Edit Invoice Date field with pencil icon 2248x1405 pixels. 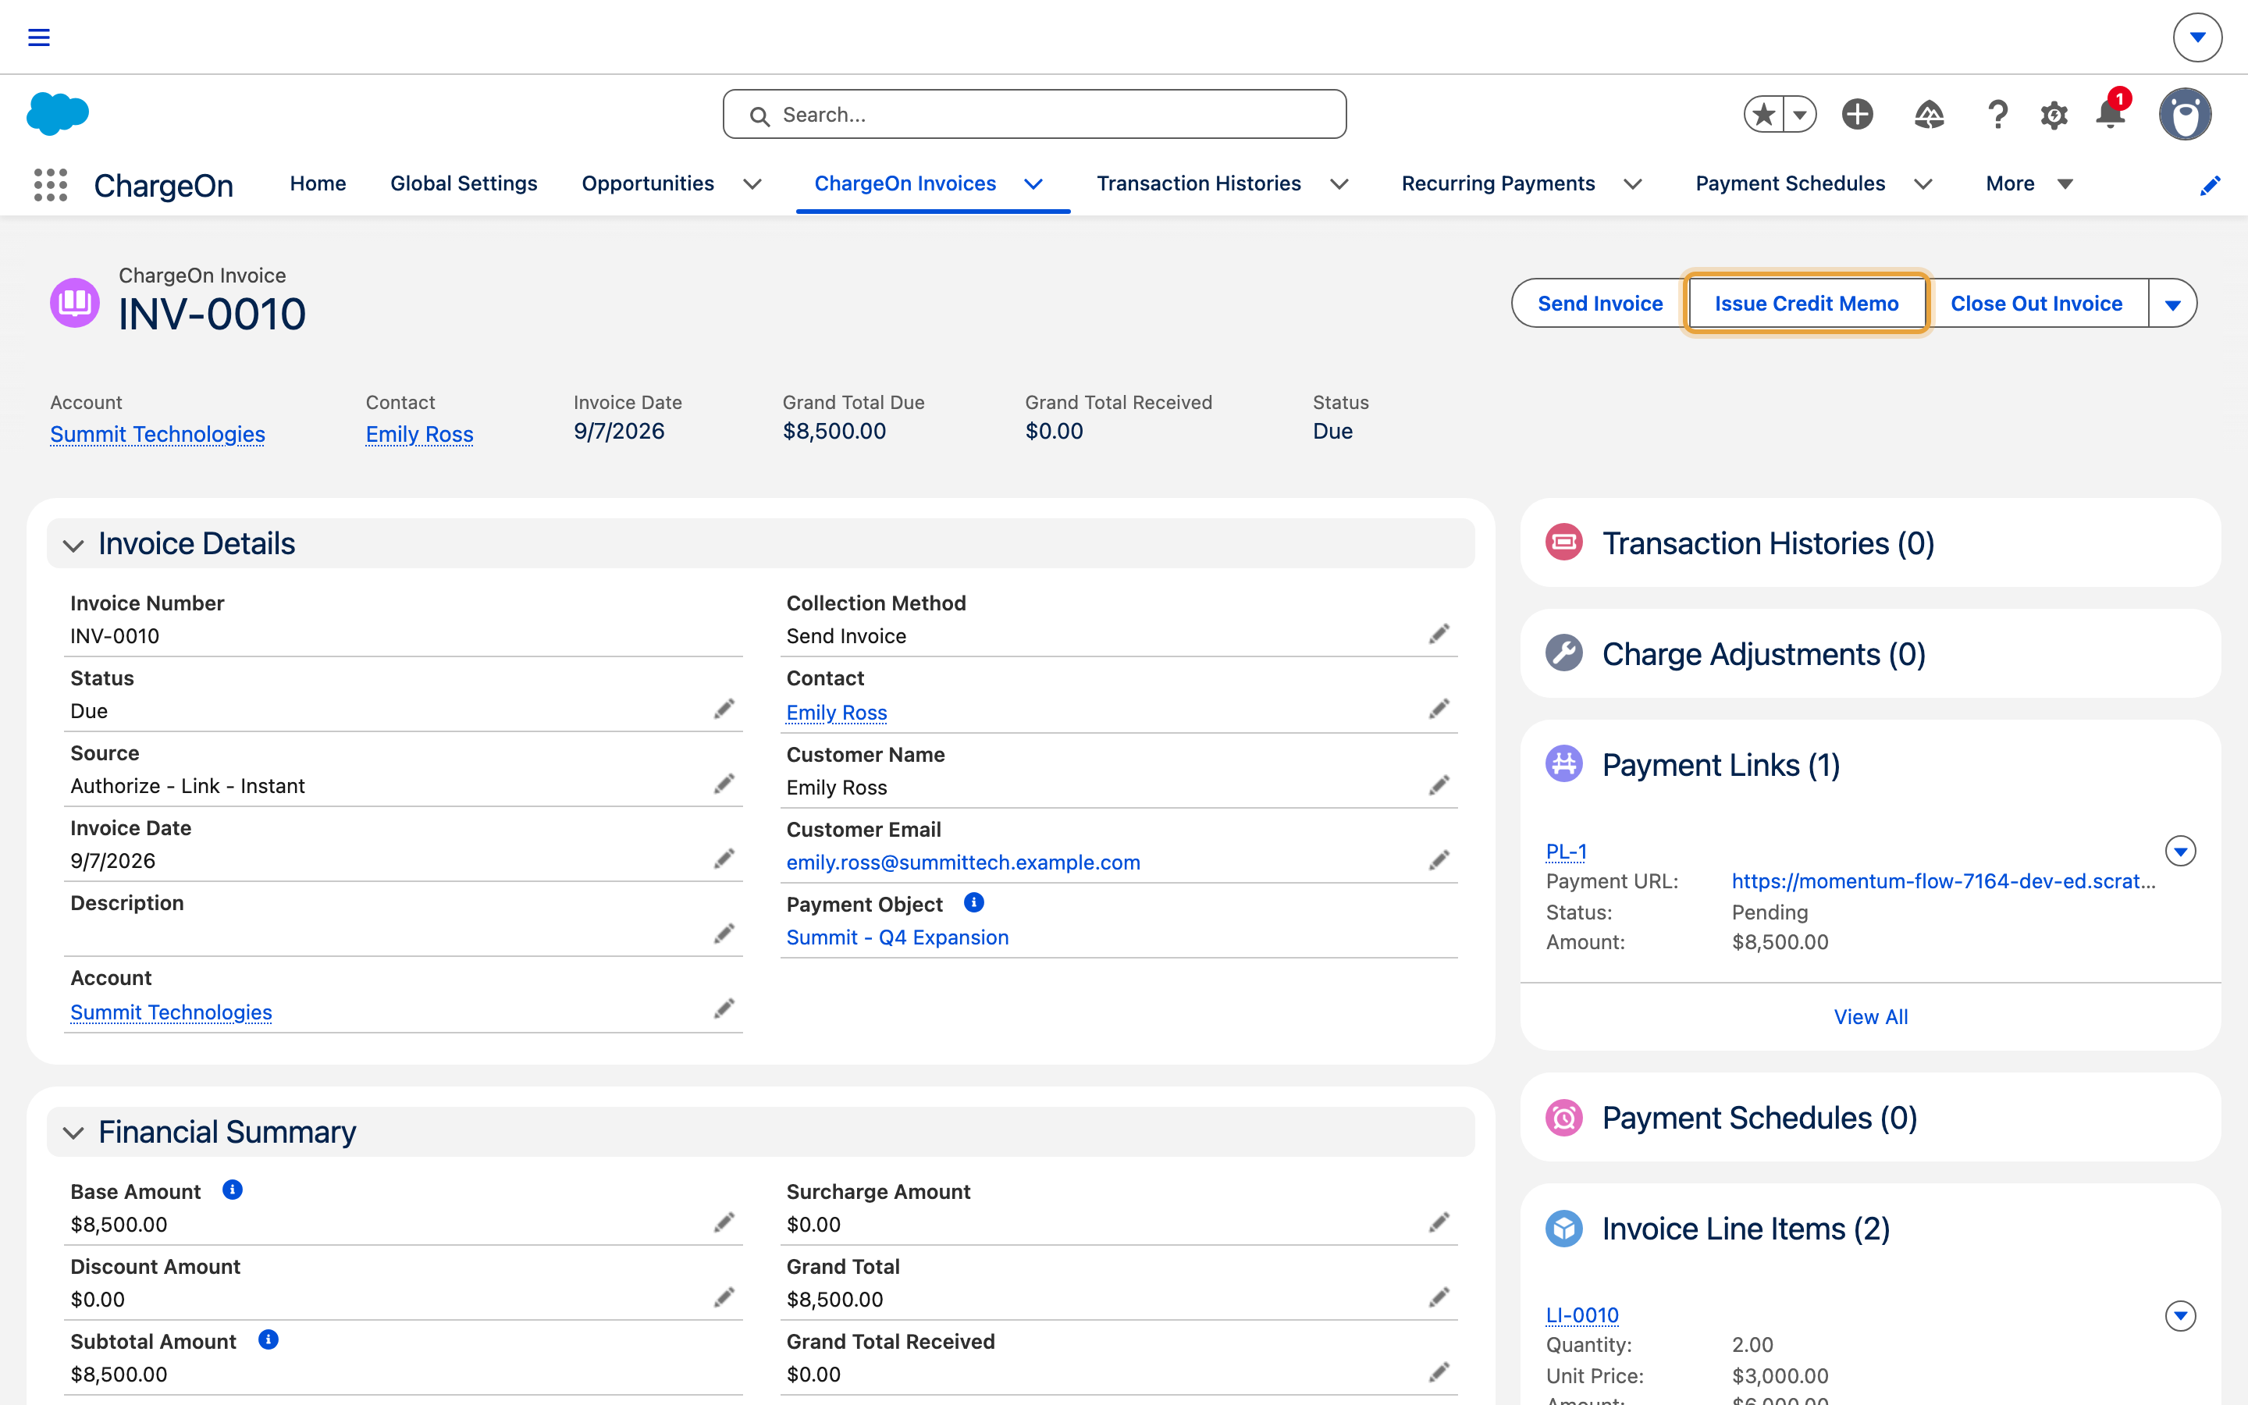(x=724, y=859)
